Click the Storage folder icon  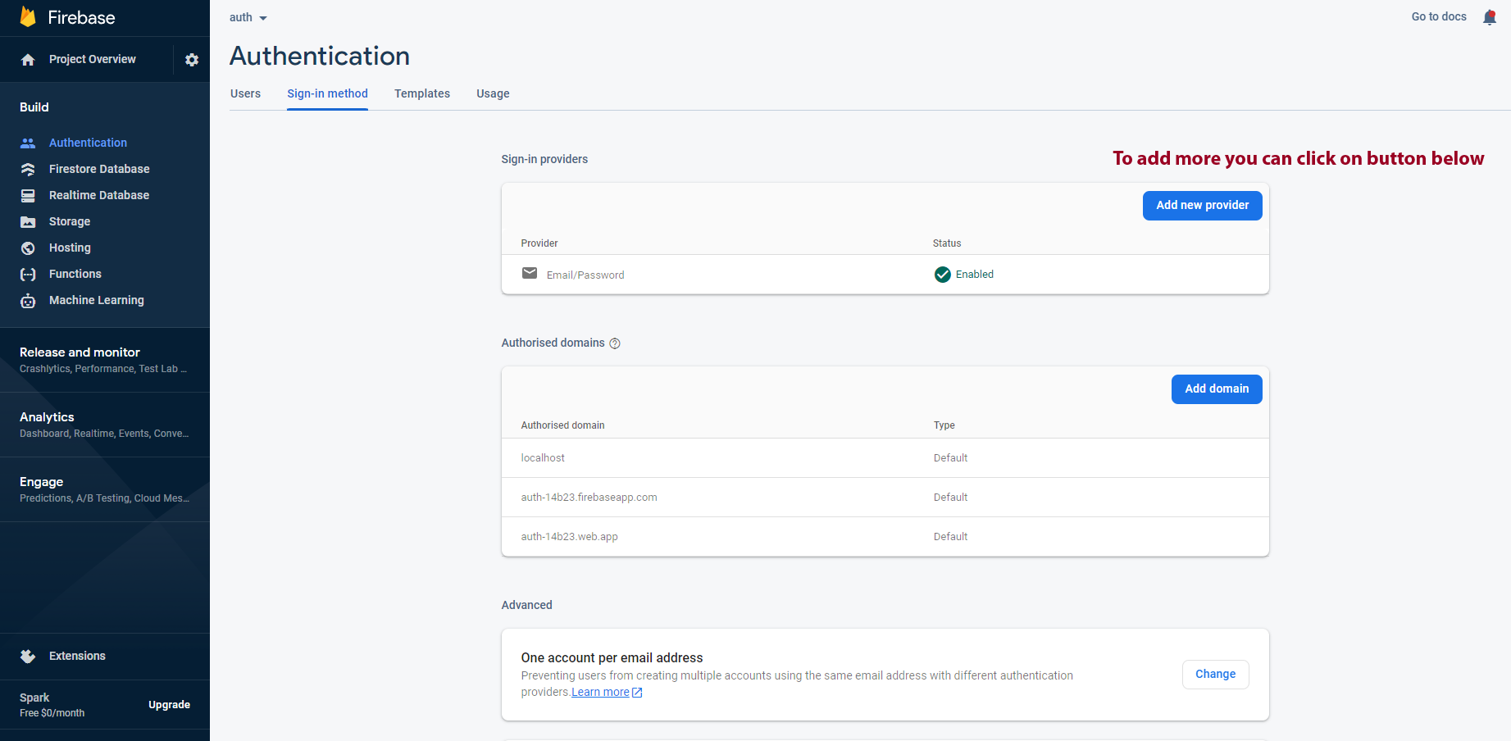28,221
